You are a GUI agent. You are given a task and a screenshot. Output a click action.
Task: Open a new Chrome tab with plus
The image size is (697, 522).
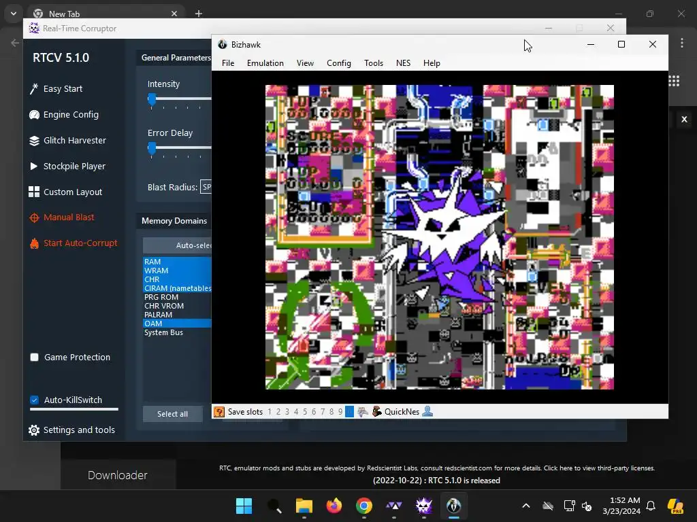pyautogui.click(x=199, y=14)
